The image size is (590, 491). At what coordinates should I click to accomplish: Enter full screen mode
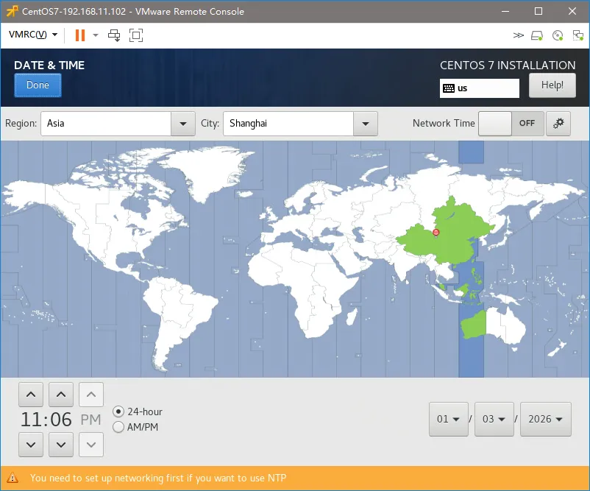[x=136, y=35]
